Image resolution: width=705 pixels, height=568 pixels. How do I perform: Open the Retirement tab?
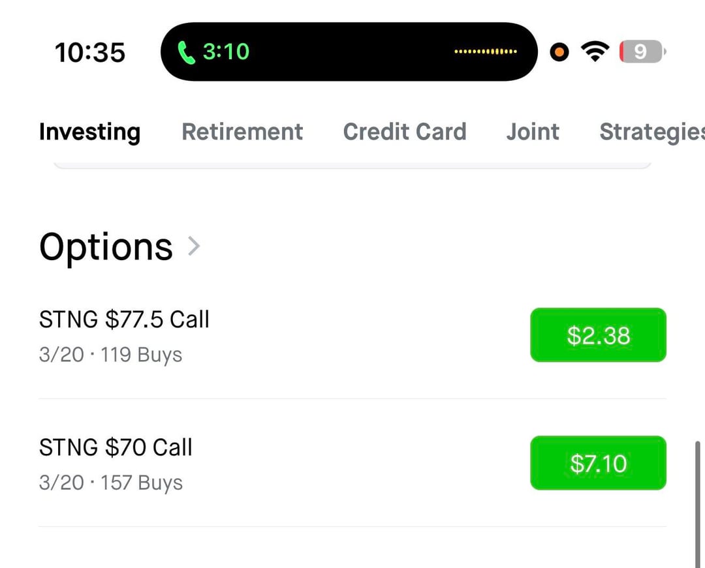tap(242, 132)
